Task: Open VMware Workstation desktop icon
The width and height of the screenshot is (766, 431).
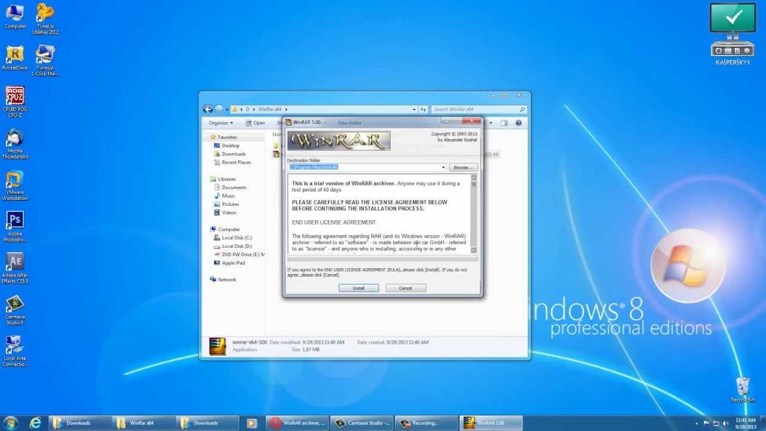Action: [15, 186]
